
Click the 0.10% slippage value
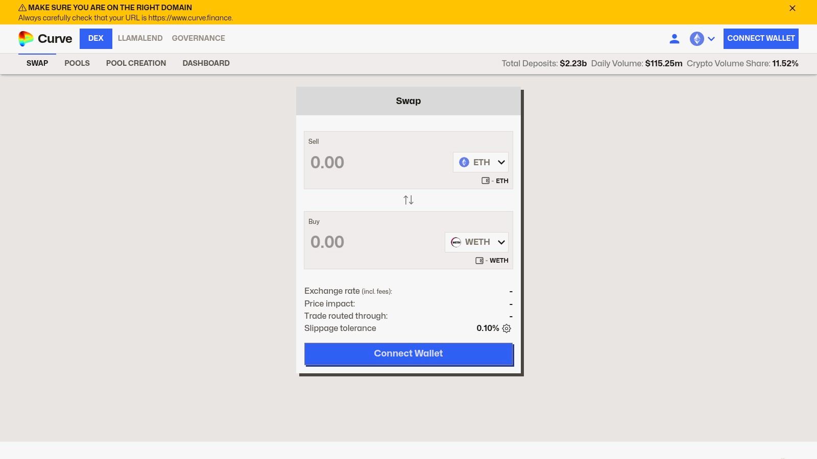pyautogui.click(x=488, y=328)
